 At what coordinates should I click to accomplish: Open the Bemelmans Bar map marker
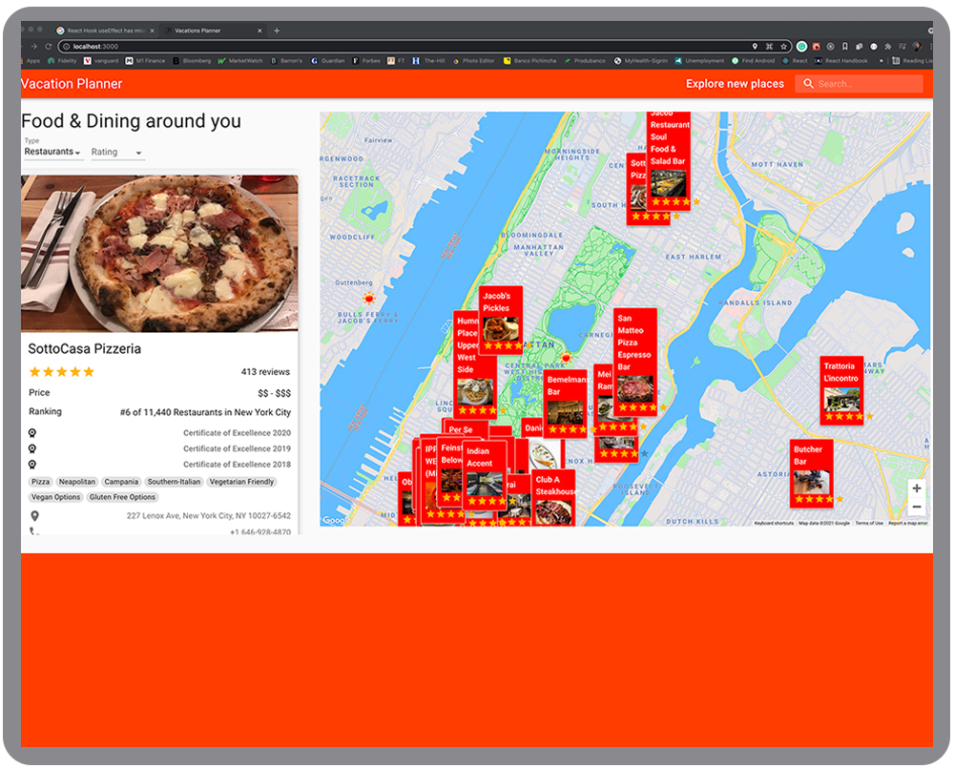[x=565, y=391]
